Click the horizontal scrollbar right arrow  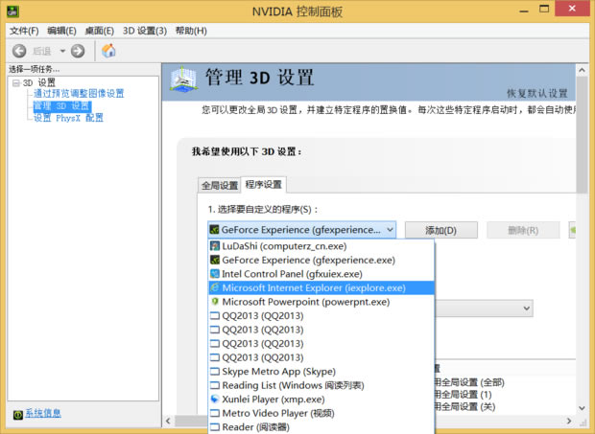[568, 421]
